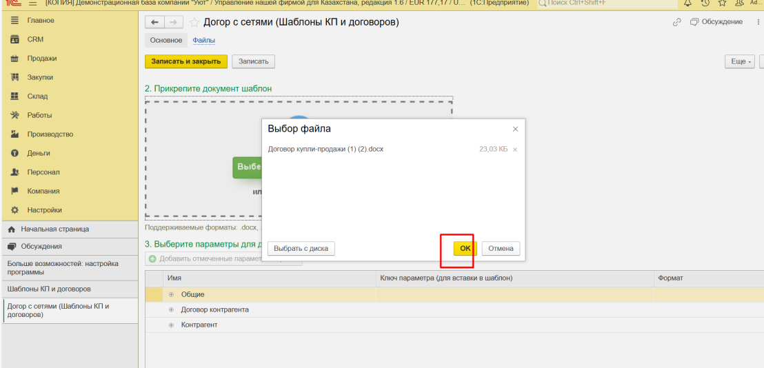Expand the Контрагент parameter group

172,325
